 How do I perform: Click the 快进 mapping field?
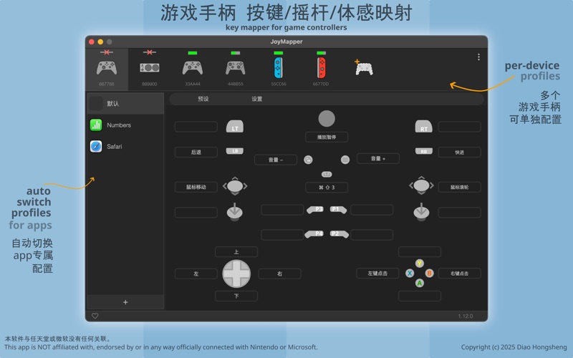459,152
